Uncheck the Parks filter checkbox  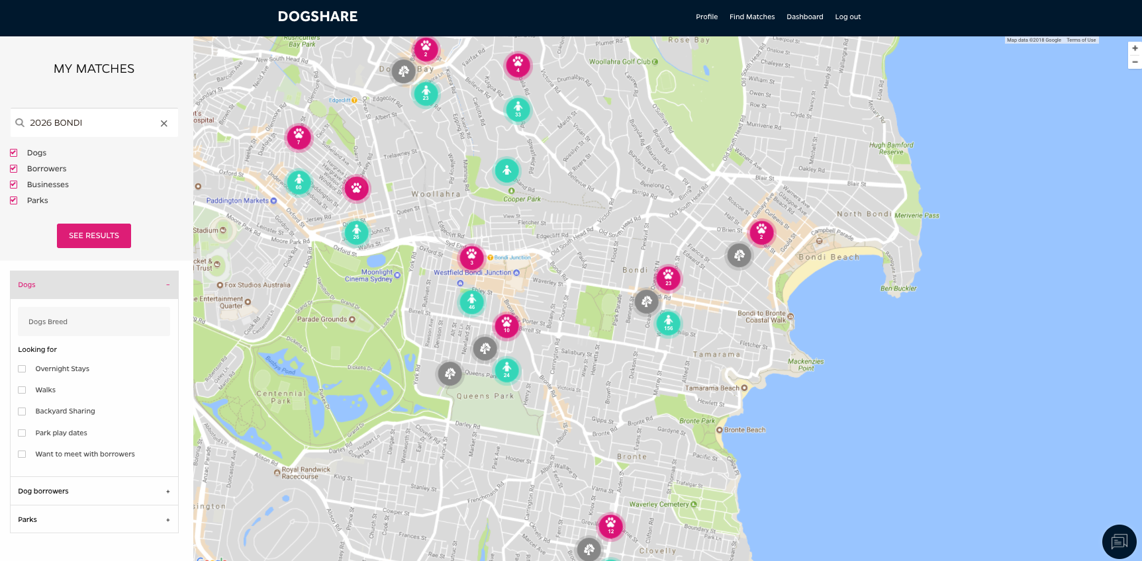tap(13, 200)
